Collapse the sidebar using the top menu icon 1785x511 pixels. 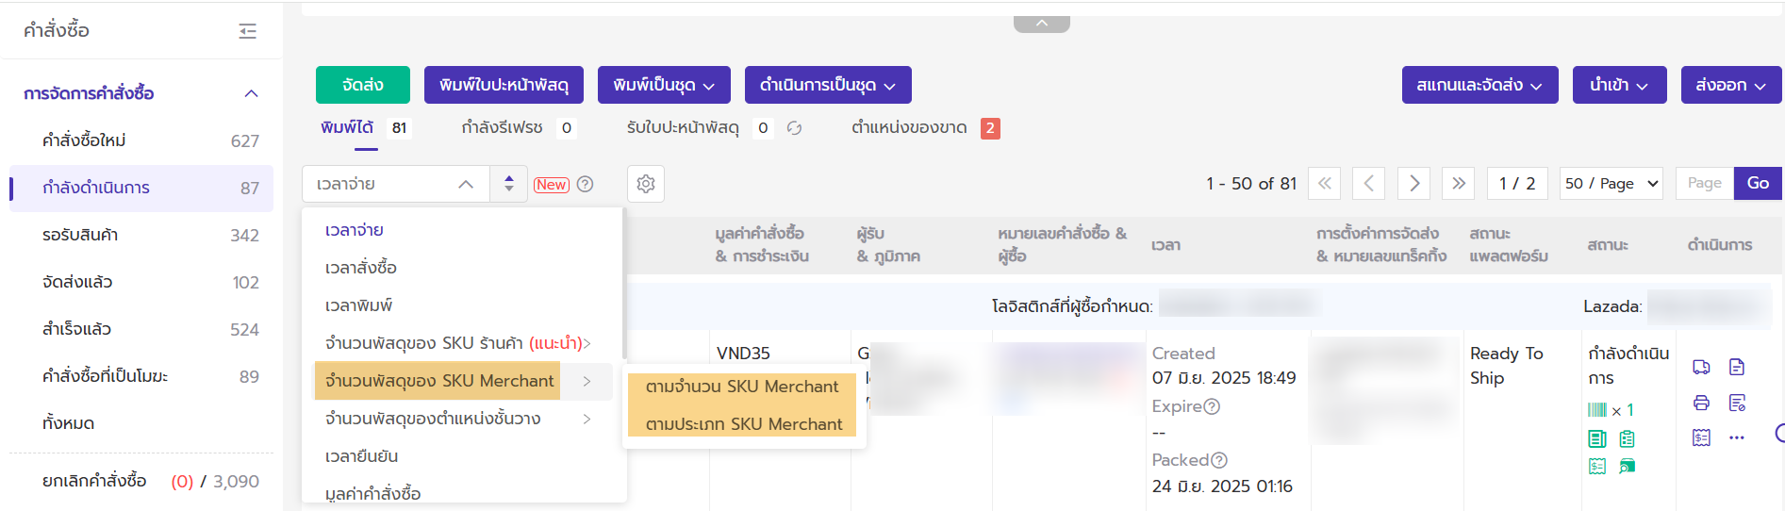248,31
